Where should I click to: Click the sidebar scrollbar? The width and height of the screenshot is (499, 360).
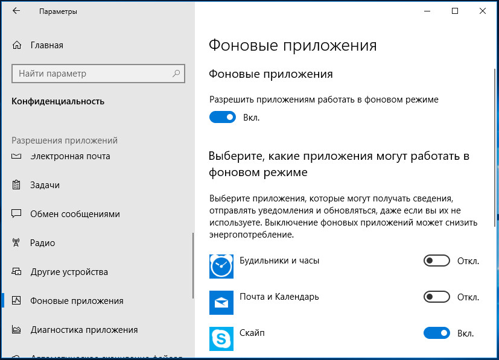(x=193, y=265)
